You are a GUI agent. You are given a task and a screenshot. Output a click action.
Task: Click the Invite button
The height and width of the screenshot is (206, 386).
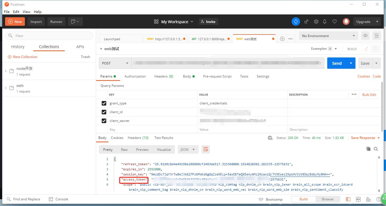tap(209, 22)
